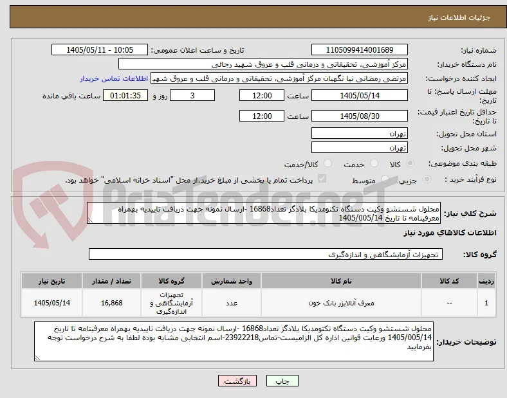Image resolution: width=507 pixels, height=398 pixels.
Task: Click the days remaining field showing 3
Action: (x=192, y=96)
